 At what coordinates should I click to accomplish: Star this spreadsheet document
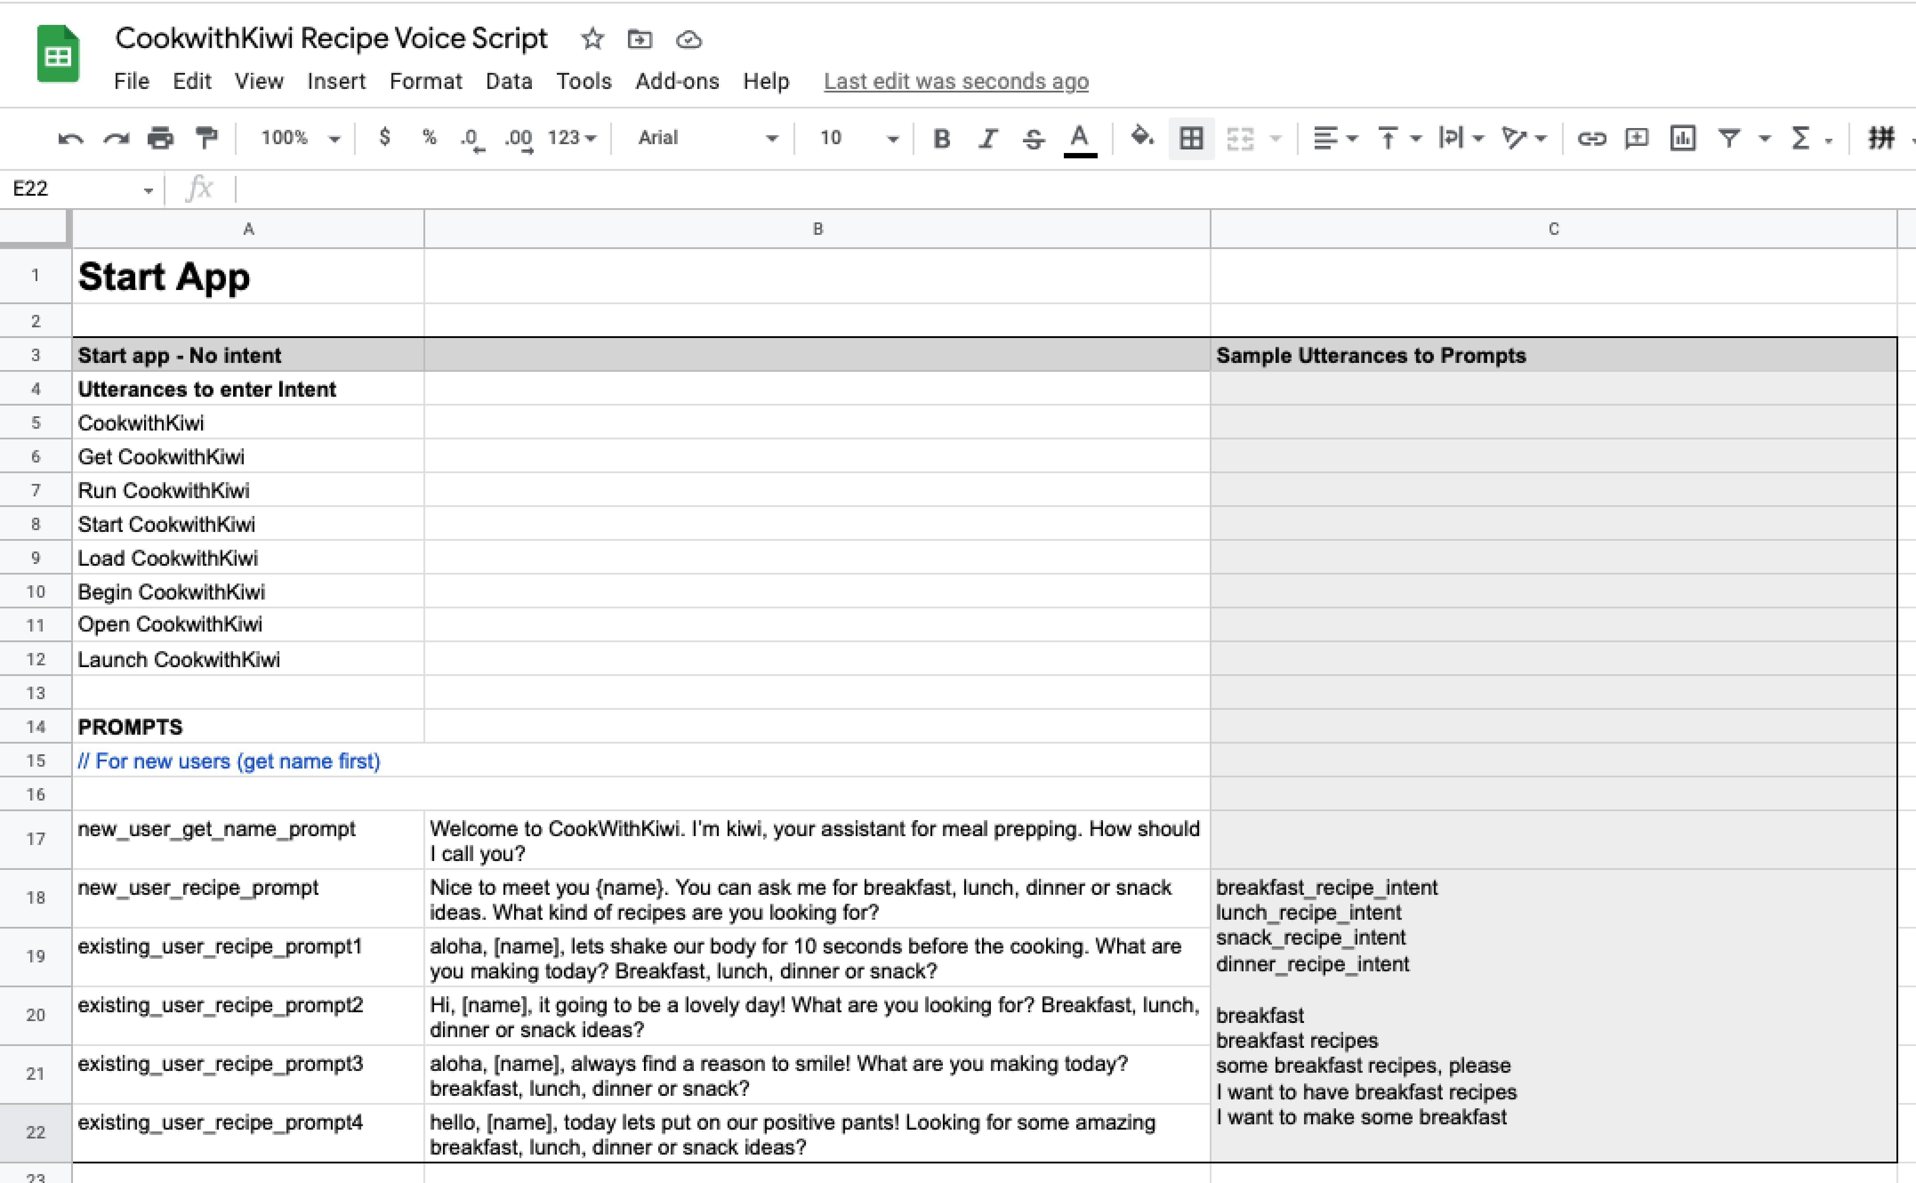pos(592,39)
